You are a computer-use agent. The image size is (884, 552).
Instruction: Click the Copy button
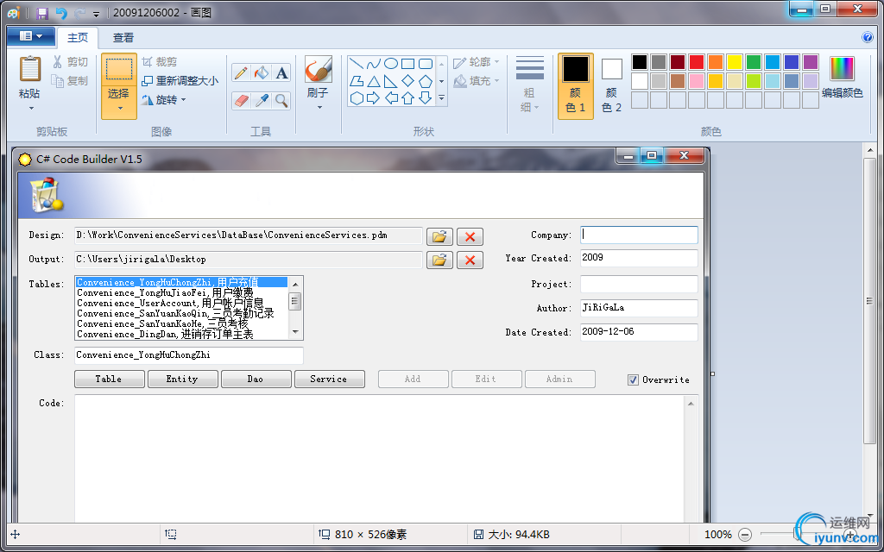click(x=70, y=81)
